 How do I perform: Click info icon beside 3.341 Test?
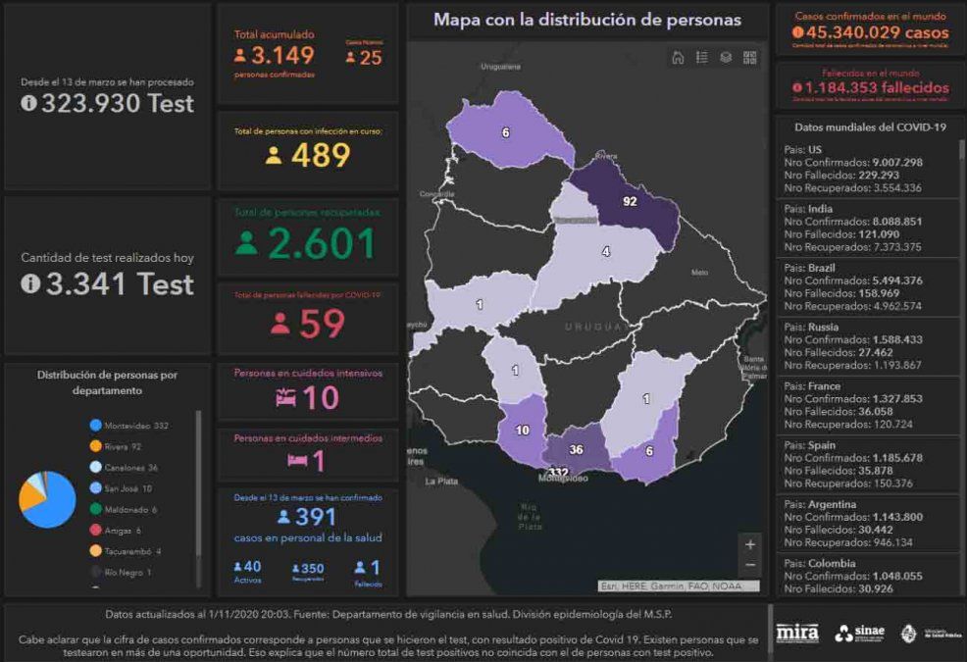coord(29,284)
